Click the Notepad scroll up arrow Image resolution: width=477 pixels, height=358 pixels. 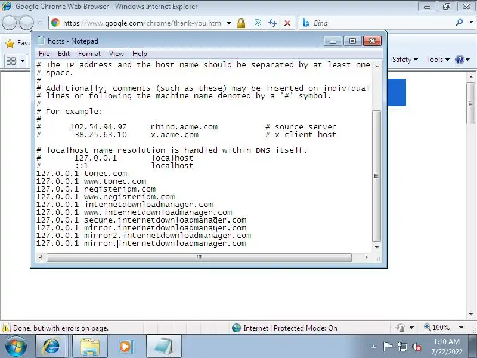click(x=377, y=66)
